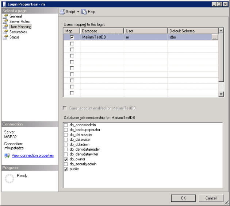Screen dimensions: 230x206
Task: Click the connection properties computer icon
Action: tap(7, 156)
